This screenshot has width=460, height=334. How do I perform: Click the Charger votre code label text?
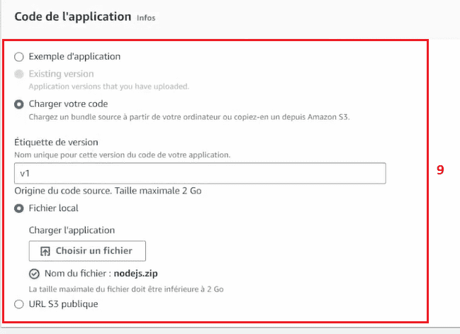pyautogui.click(x=68, y=104)
